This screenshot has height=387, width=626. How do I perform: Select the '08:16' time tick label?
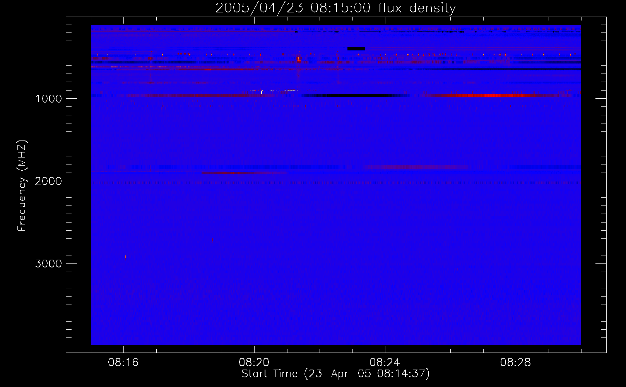[123, 363]
